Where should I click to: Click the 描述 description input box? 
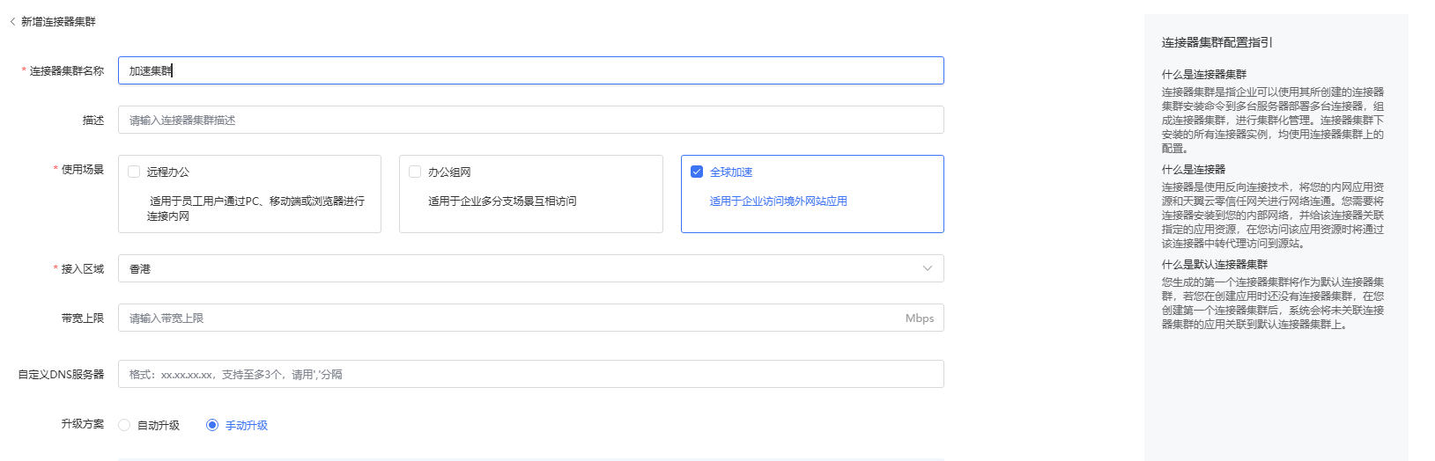pyautogui.click(x=530, y=120)
